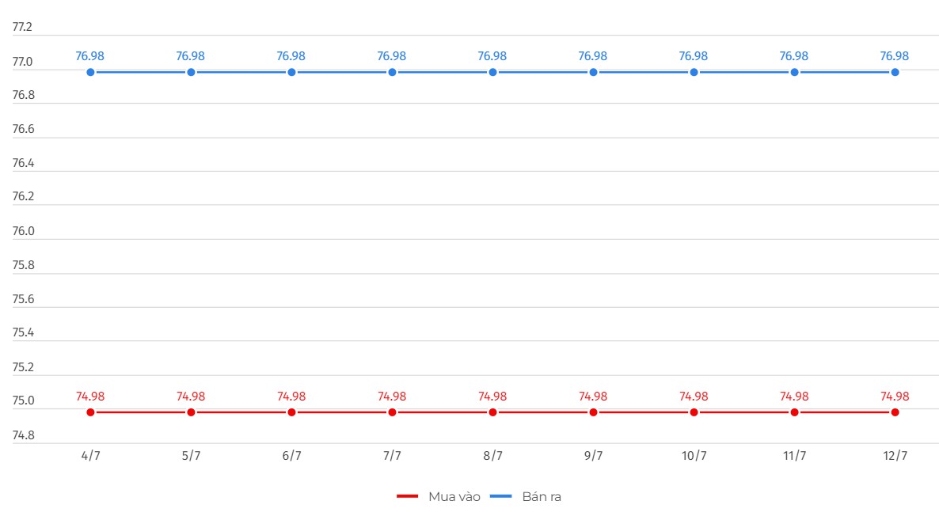This screenshot has width=939, height=520.
Task: Click the red Mua vào legend swatch
Action: coord(407,496)
